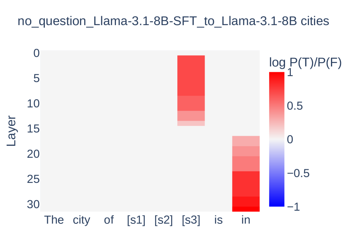Image resolution: width=353 pixels, height=252 pixels.
Task: Click the "Layer" y-axis label
Action: coord(12,131)
